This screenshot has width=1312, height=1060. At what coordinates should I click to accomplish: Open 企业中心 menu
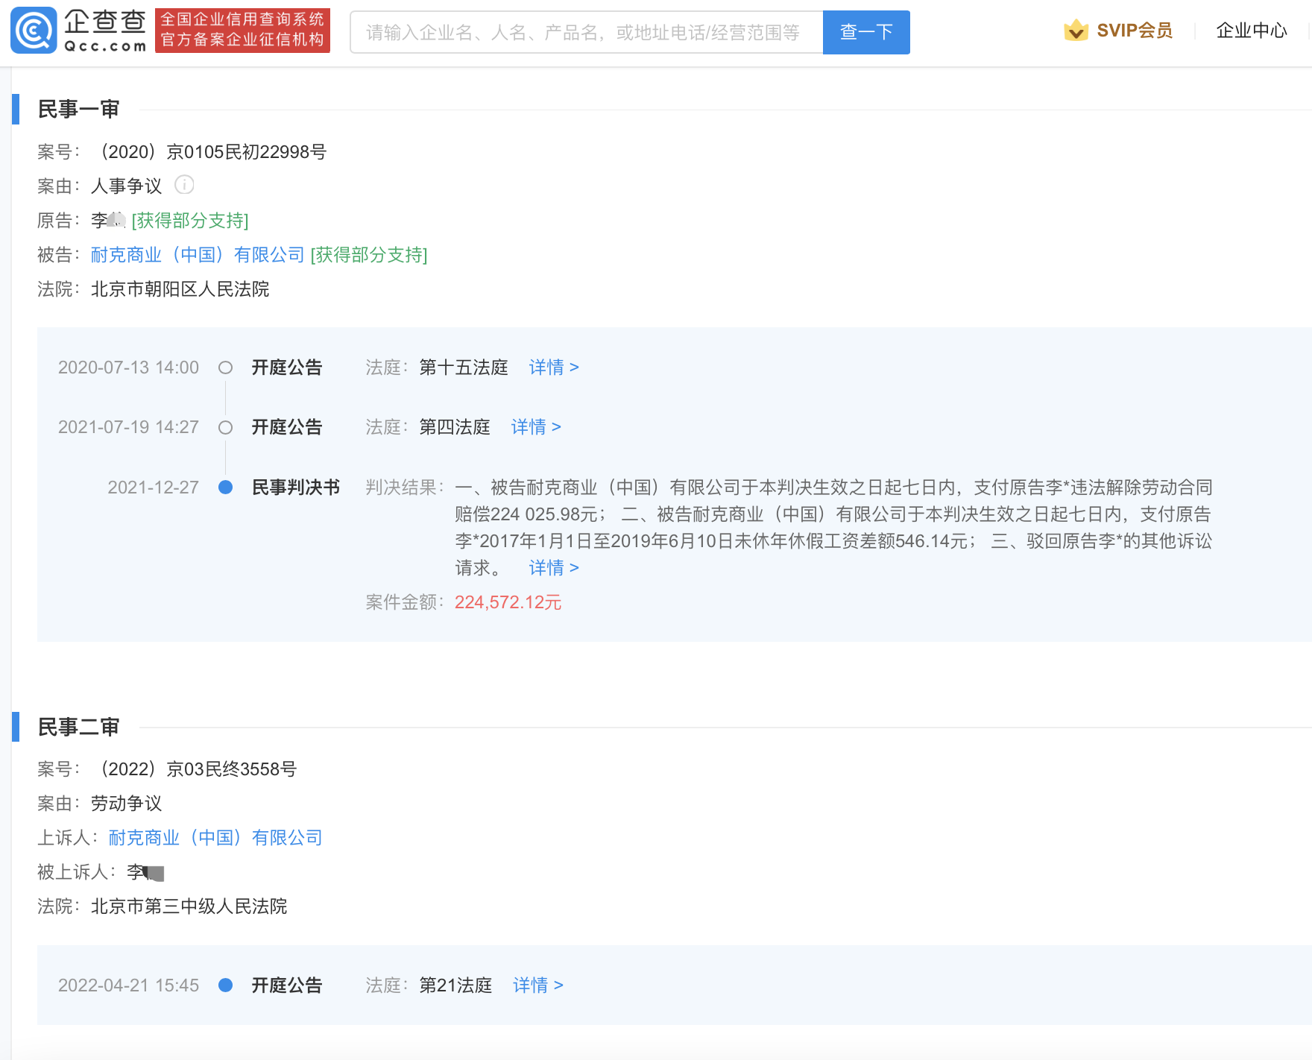(1252, 31)
